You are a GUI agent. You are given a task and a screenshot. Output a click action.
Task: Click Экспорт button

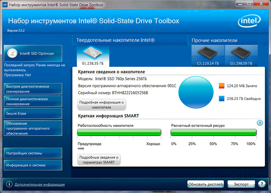(x=241, y=184)
